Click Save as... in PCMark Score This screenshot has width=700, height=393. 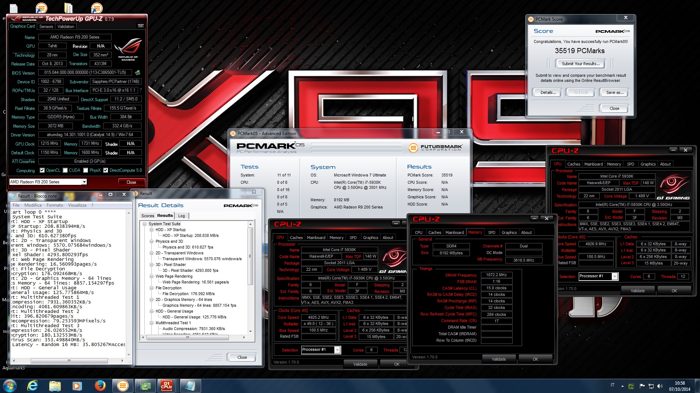click(615, 92)
